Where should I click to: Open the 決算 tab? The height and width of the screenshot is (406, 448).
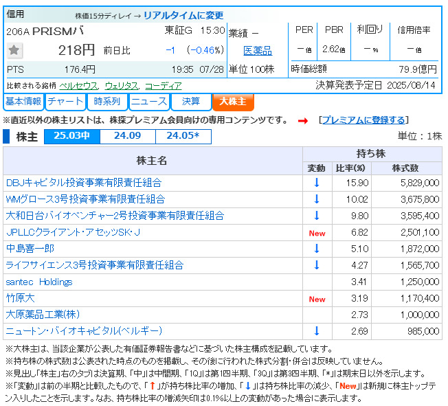coord(191,102)
